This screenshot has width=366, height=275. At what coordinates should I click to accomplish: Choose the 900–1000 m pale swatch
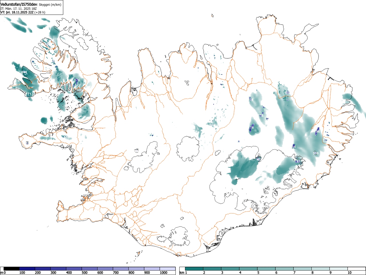point(152,269)
